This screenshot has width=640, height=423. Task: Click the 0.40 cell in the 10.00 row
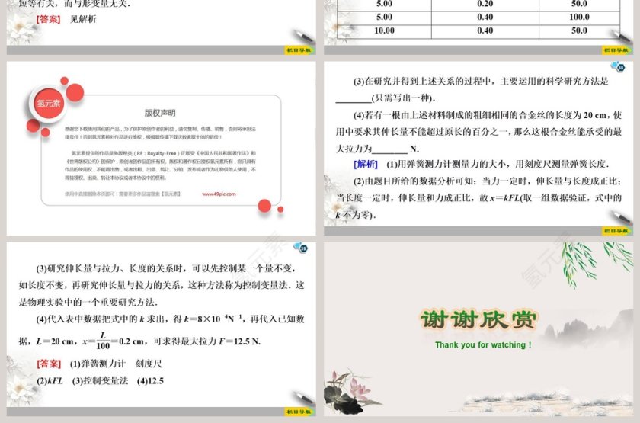[x=485, y=30]
